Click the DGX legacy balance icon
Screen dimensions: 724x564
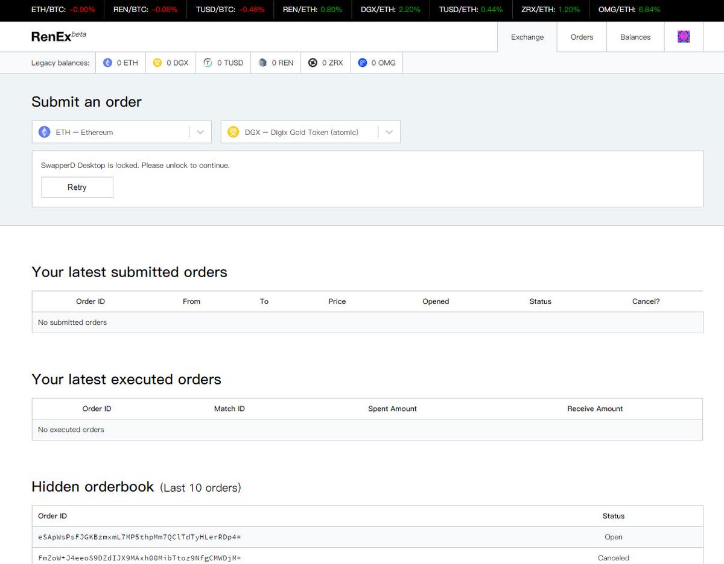click(x=157, y=63)
